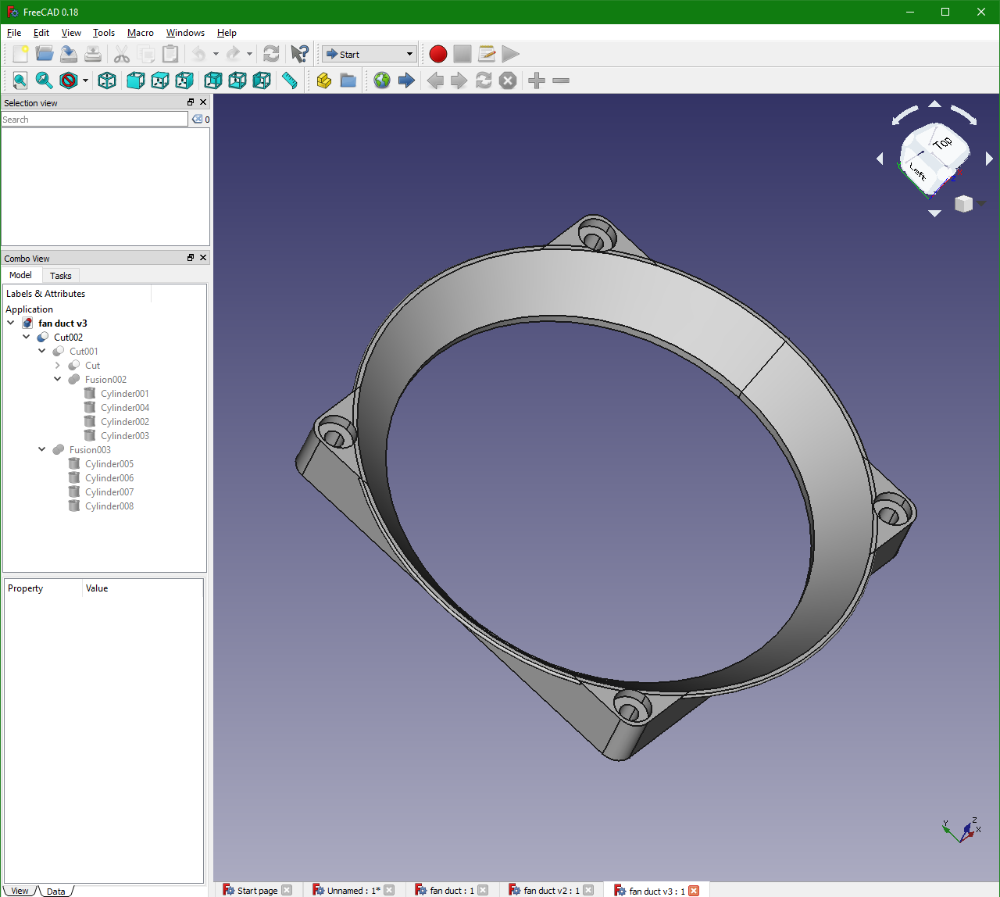Select Cylinder005 in the model tree
This screenshot has width=1000, height=897.
click(109, 464)
